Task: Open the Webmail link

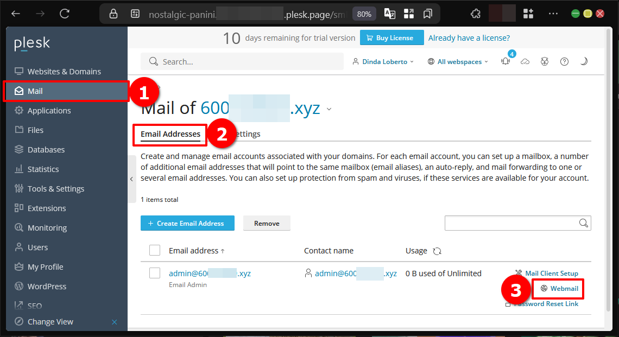Action: tap(560, 289)
